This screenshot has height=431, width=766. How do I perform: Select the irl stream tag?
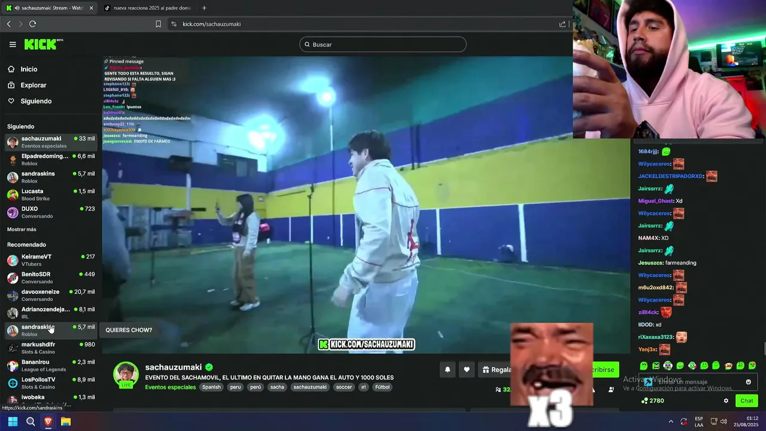[x=363, y=387]
